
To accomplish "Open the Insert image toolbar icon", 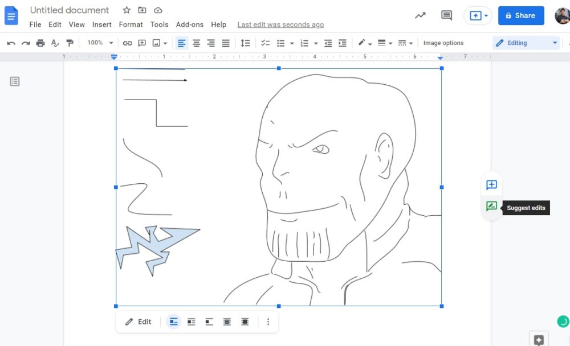I will (x=155, y=43).
